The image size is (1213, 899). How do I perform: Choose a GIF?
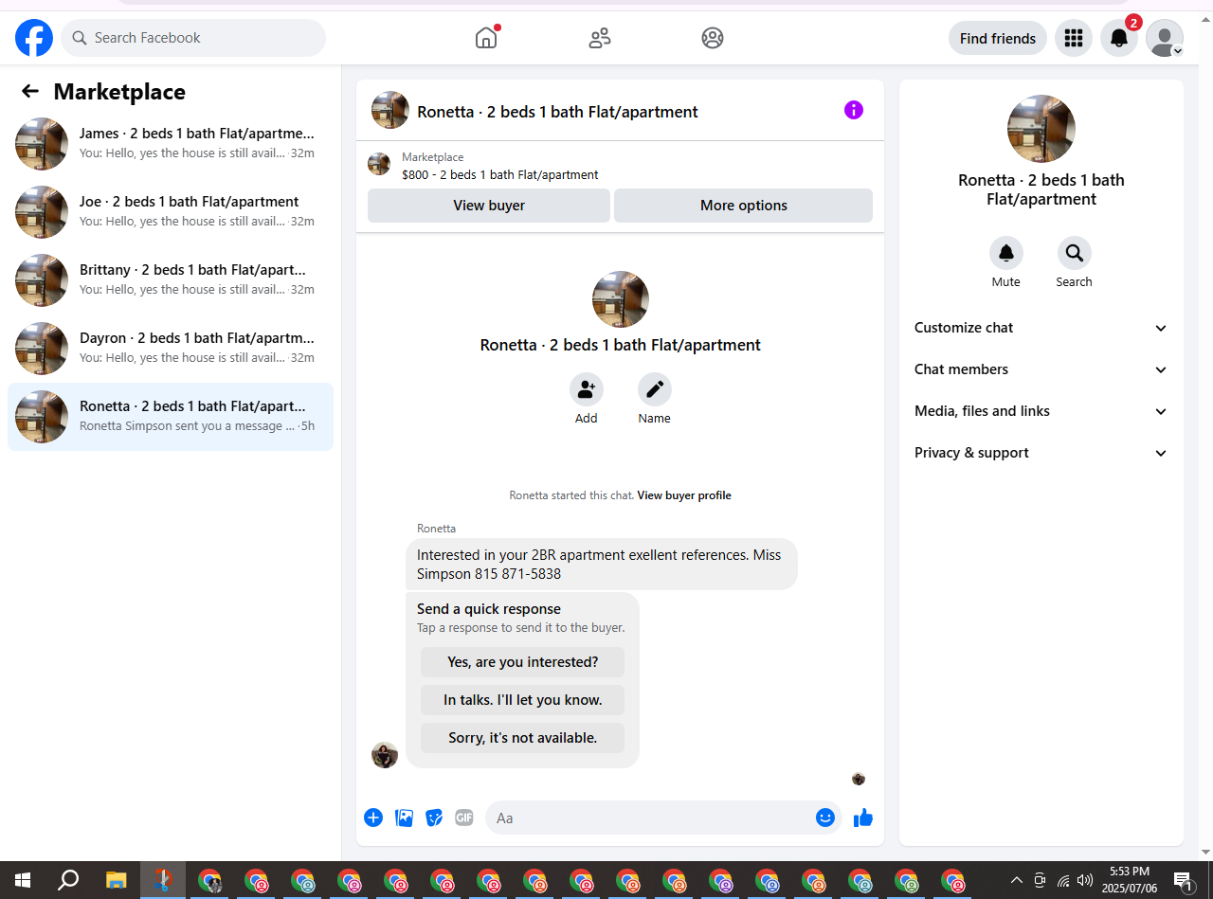coord(463,818)
